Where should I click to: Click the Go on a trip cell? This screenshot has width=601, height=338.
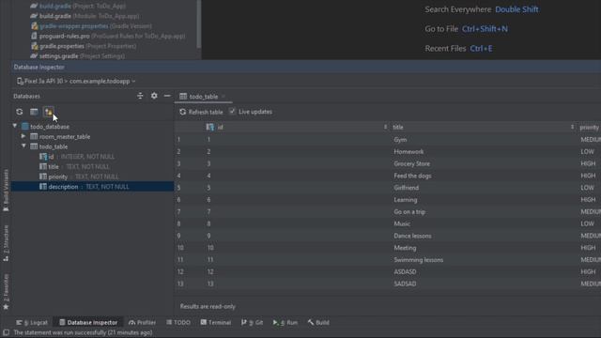(409, 211)
